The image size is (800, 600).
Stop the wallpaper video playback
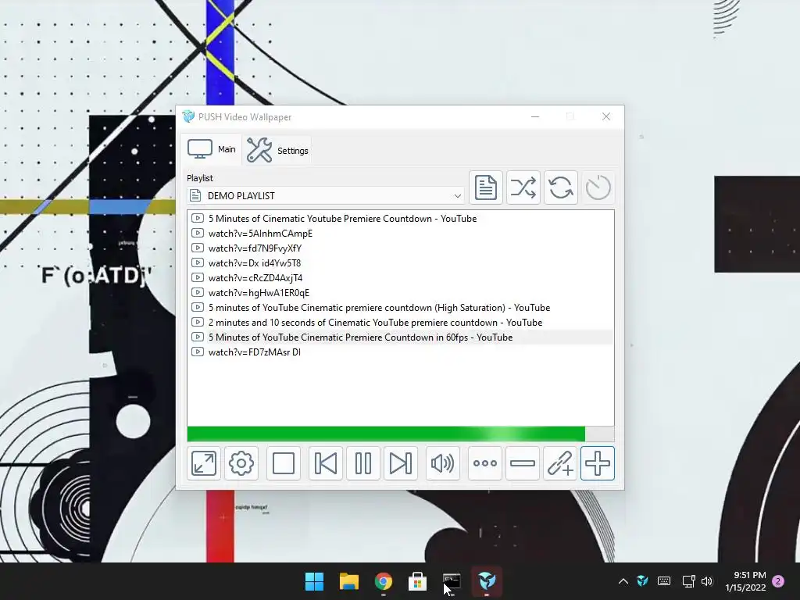click(x=283, y=463)
